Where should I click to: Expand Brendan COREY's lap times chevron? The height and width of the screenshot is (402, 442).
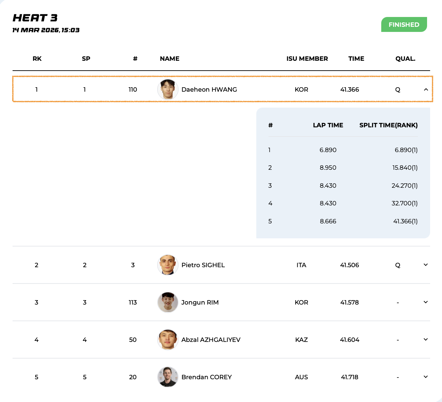tap(426, 377)
